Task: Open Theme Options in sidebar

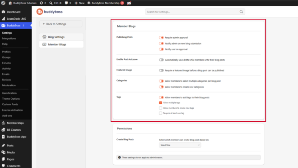Action: pyautogui.click(x=11, y=99)
